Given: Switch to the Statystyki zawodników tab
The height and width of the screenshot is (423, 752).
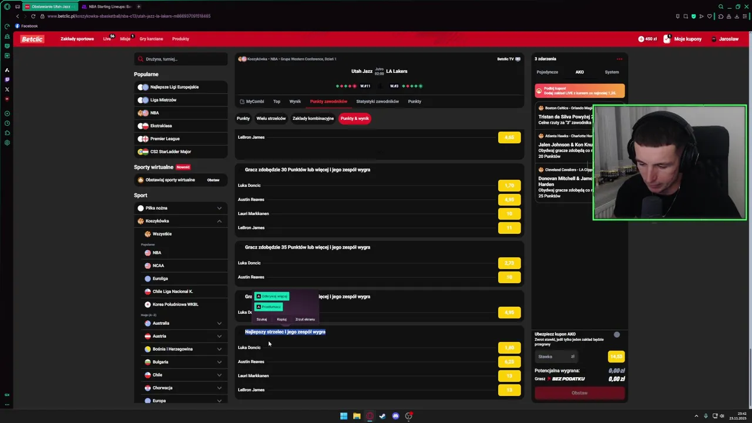Looking at the screenshot, I should coord(377,102).
